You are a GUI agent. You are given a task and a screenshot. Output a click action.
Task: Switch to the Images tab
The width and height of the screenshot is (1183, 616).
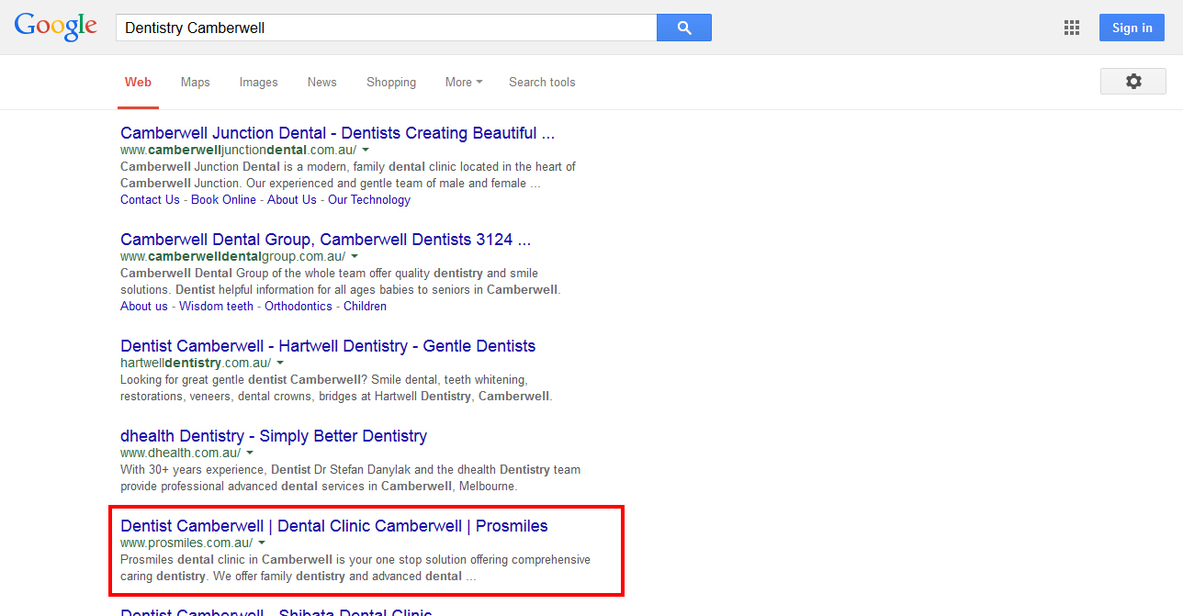click(x=259, y=82)
